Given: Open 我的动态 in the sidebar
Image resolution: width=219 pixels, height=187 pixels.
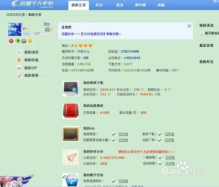Looking at the screenshot, I should pyautogui.click(x=31, y=52).
